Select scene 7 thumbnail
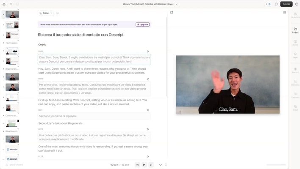Image resolution: width=300 pixels, height=169 pixels. pyautogui.click(x=12, y=87)
